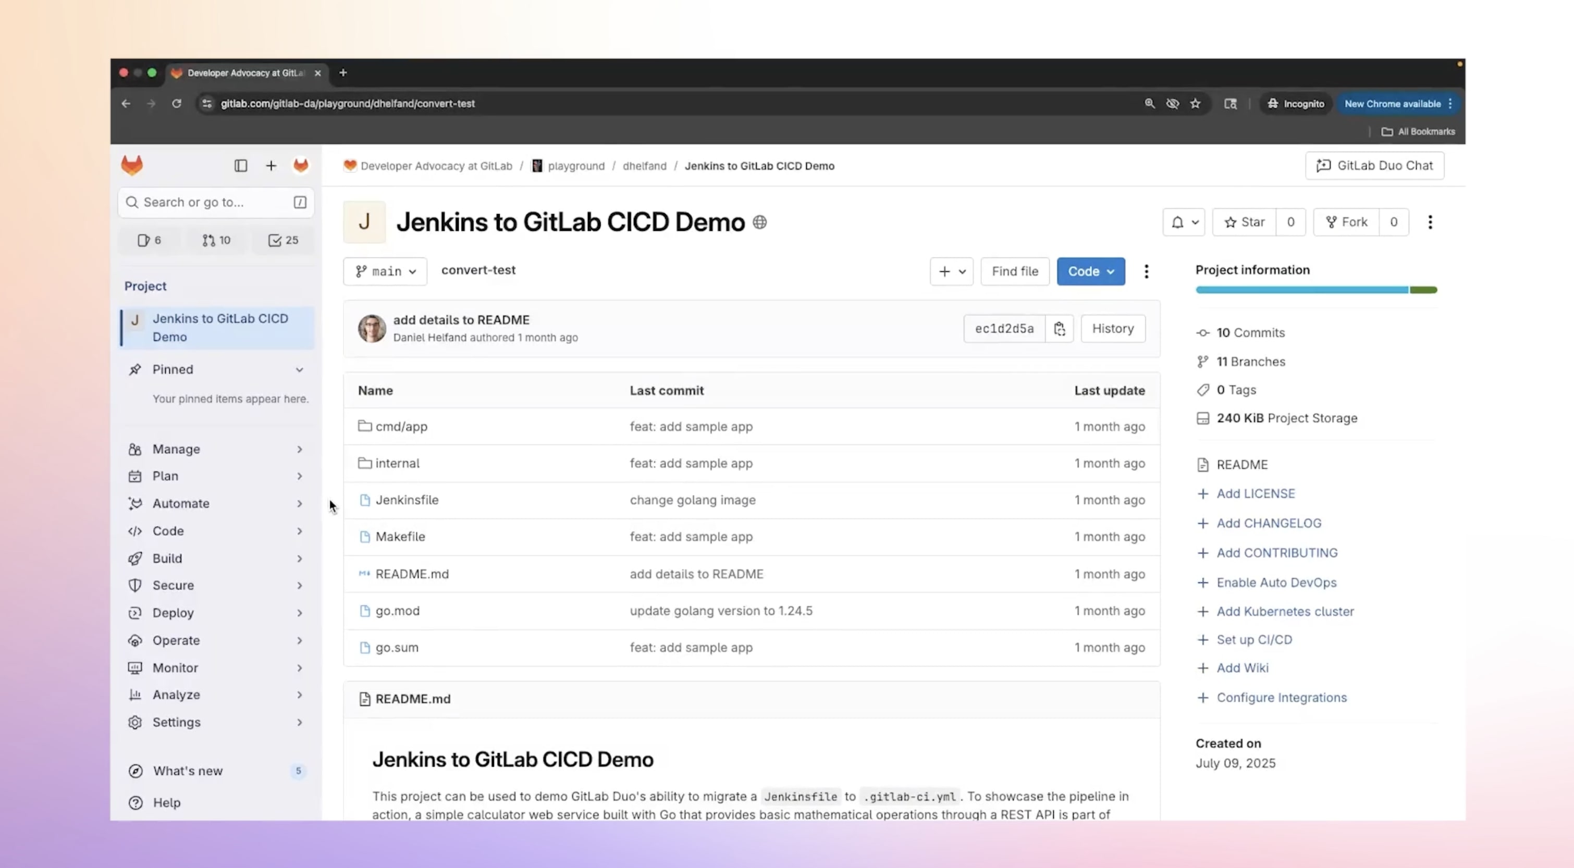Open the main branch selector dropdown
Viewport: 1574px width, 868px height.
[x=385, y=271]
